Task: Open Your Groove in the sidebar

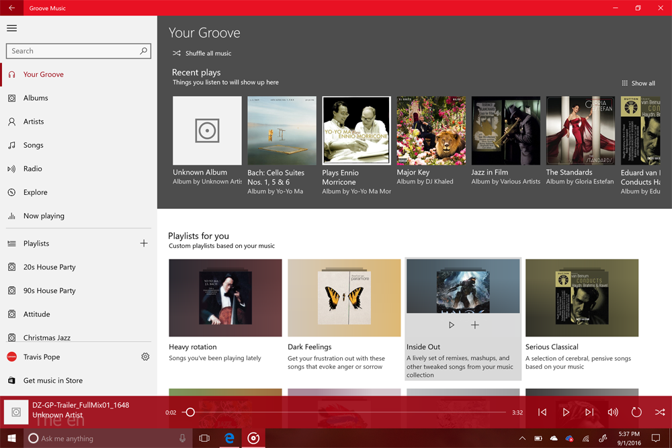Action: click(79, 75)
